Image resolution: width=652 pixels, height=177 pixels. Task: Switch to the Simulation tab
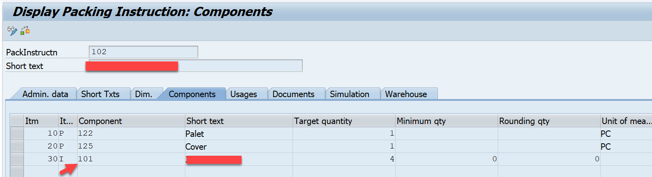tap(349, 94)
